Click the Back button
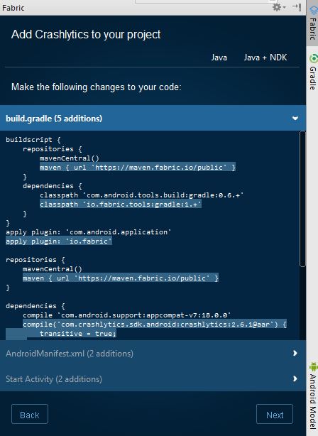 (x=30, y=414)
